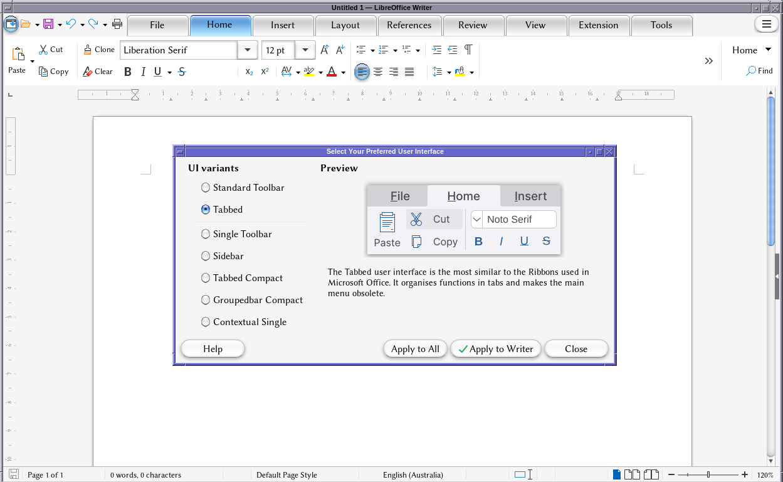The width and height of the screenshot is (783, 482).
Task: Adjust the zoom slider in status bar
Action: coord(708,475)
